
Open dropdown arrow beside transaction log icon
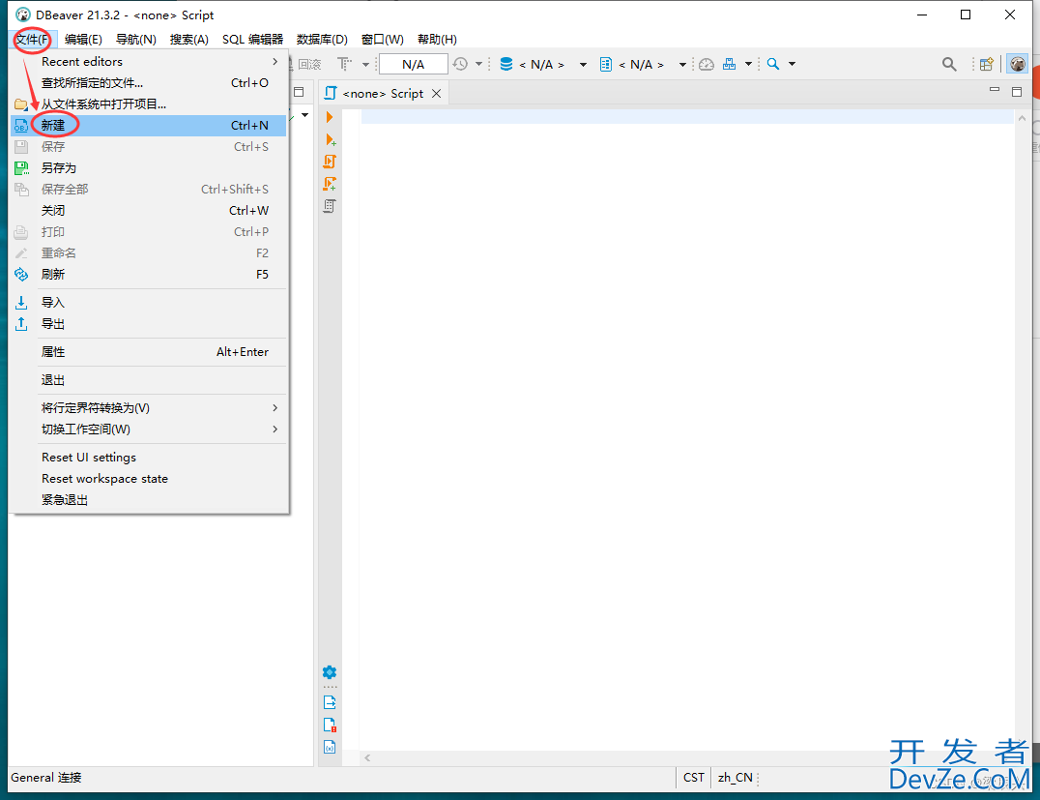478,65
